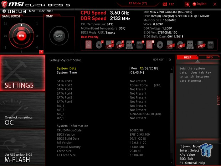Open the M-FLASH tile

22,147
